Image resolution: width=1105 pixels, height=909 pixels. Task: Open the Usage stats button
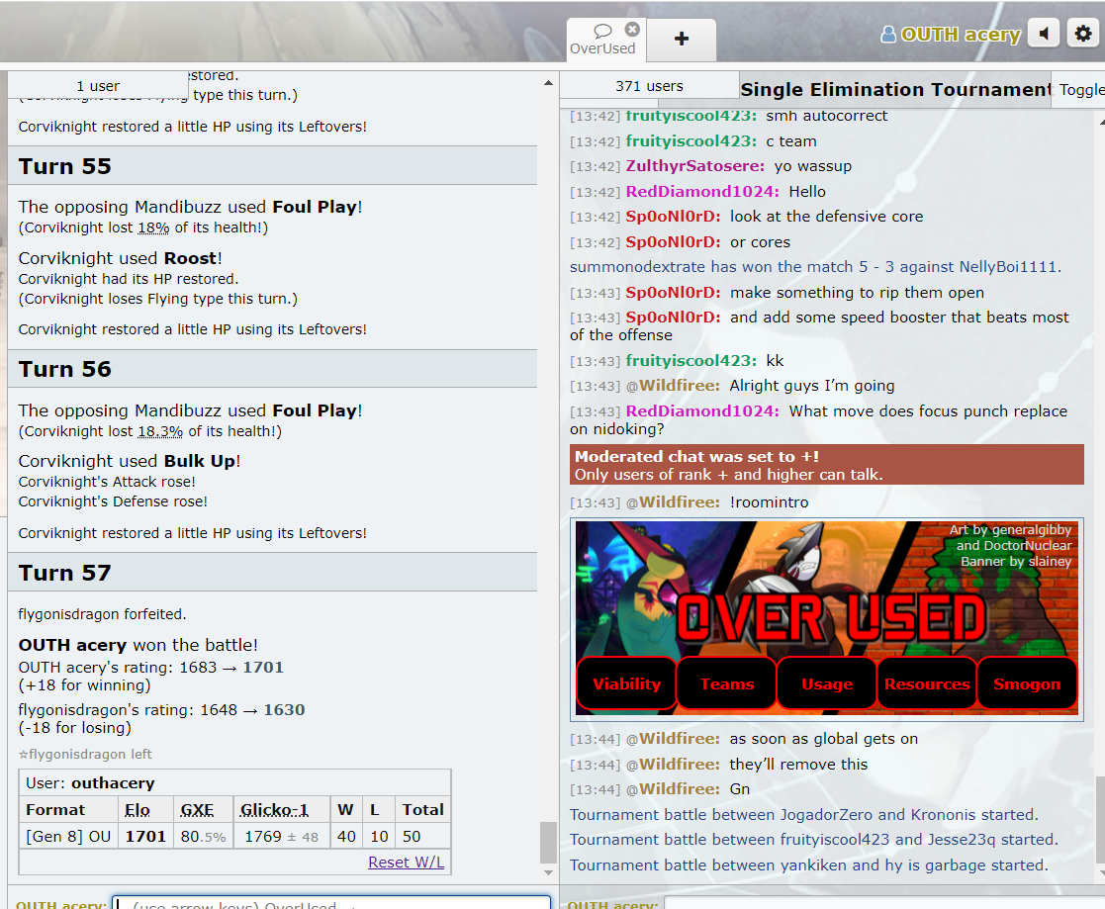click(x=826, y=684)
